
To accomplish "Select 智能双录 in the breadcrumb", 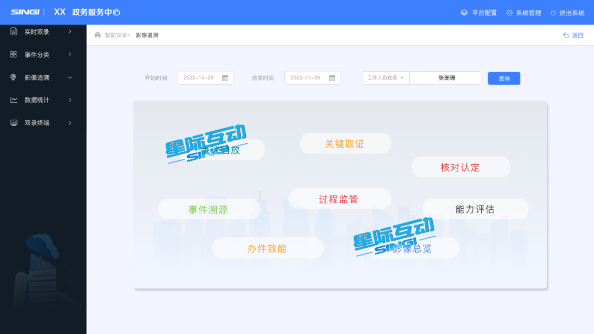I will coord(116,35).
